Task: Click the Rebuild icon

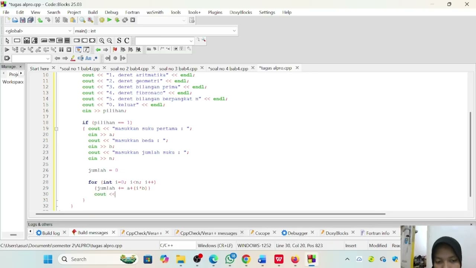Action: click(125, 20)
